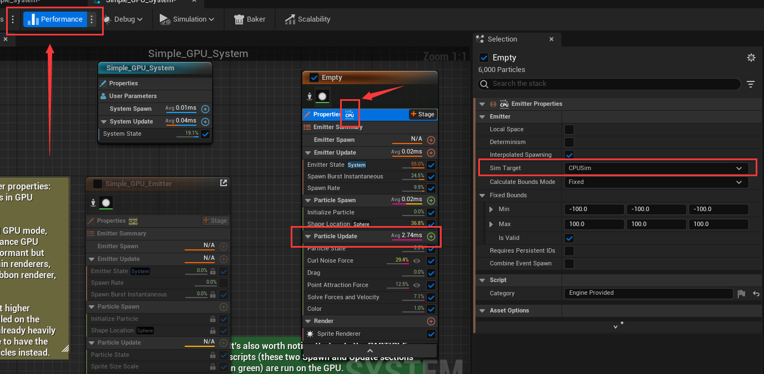Image resolution: width=764 pixels, height=374 pixels.
Task: Open Simple_GPU_Emitter in new window icon
Action: click(x=224, y=183)
